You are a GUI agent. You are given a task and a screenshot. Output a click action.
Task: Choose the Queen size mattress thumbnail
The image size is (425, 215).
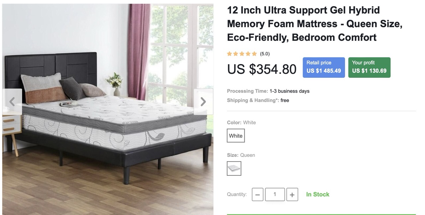tap(234, 168)
